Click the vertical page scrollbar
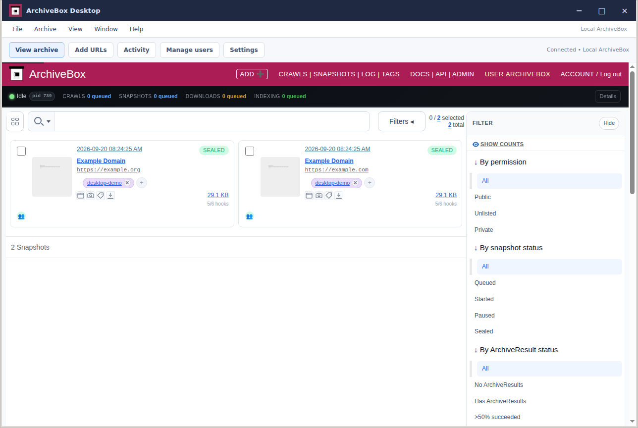 point(633,132)
